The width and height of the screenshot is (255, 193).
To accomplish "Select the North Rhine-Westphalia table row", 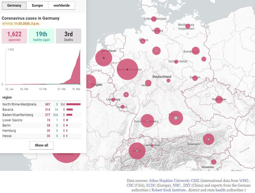I will [x=42, y=104].
